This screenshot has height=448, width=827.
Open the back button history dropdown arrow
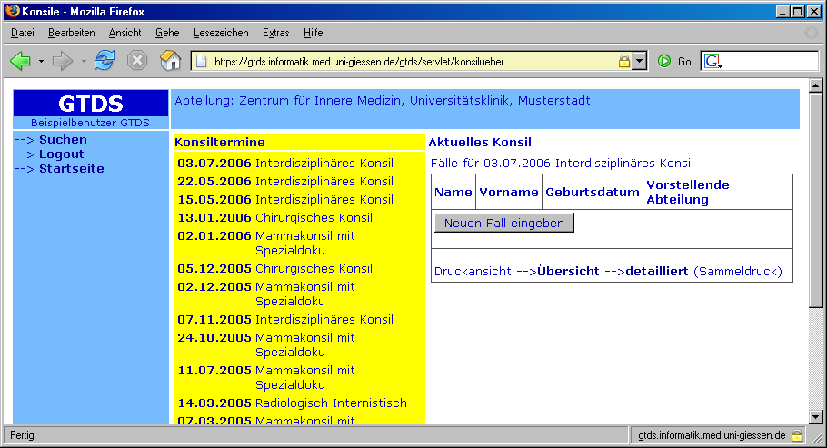click(40, 61)
